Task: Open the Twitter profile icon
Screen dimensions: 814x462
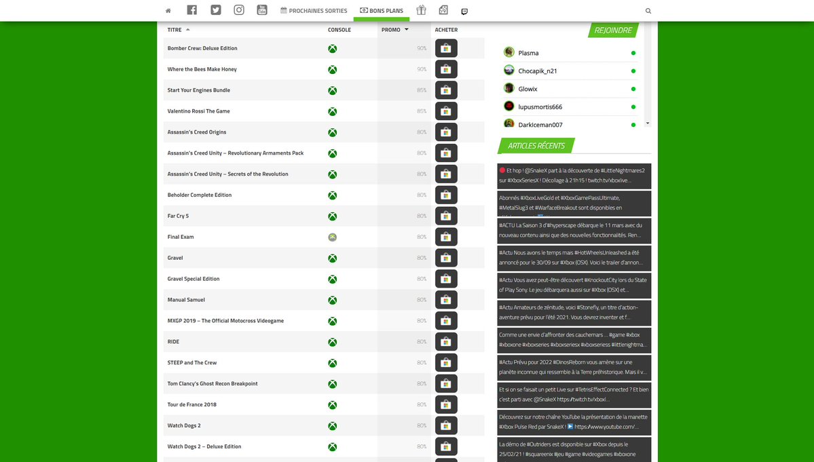Action: pyautogui.click(x=216, y=10)
